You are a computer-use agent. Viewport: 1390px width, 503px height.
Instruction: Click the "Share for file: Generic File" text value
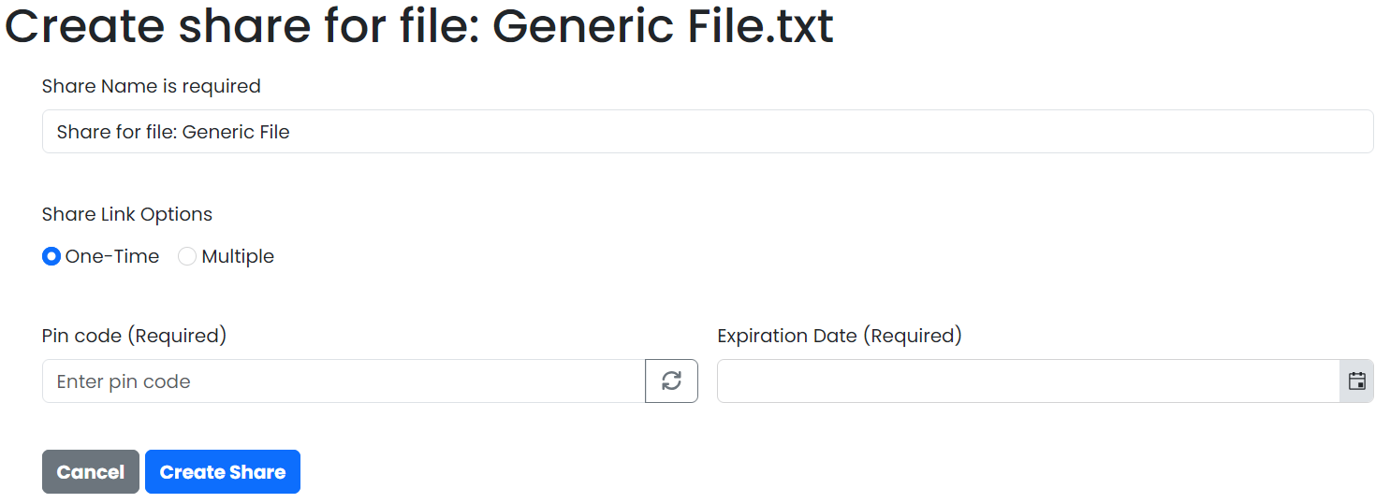(x=173, y=132)
